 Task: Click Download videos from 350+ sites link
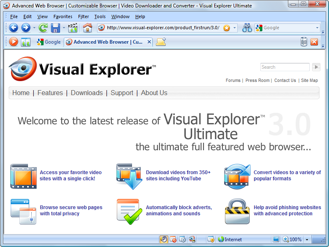(178, 175)
